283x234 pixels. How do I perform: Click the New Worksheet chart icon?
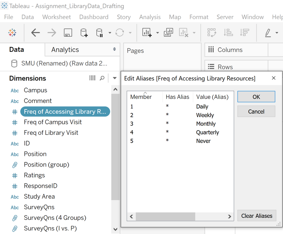(147, 32)
